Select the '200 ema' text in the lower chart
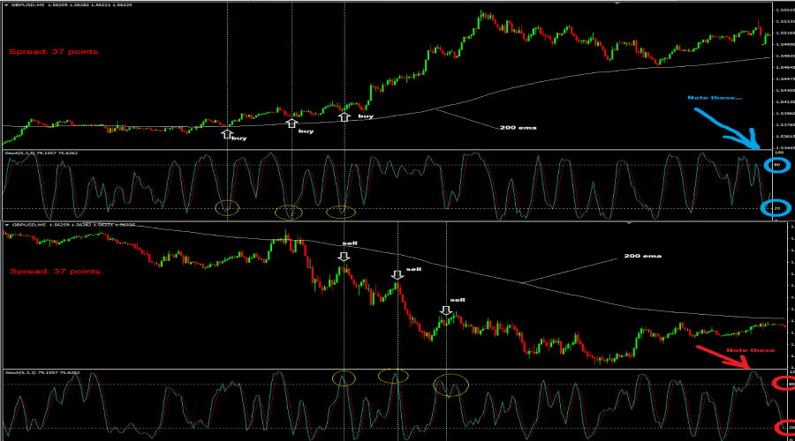 point(642,256)
